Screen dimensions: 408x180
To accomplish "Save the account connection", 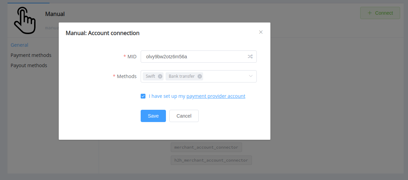I will pos(153,116).
